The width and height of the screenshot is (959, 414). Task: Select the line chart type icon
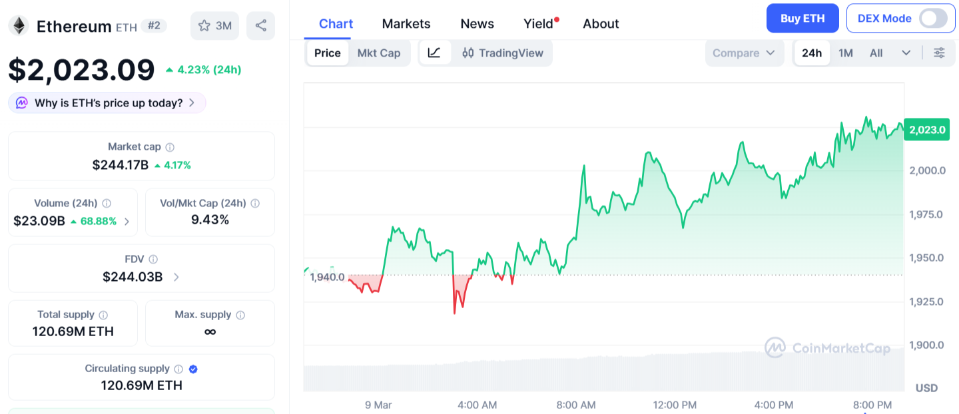pos(435,52)
